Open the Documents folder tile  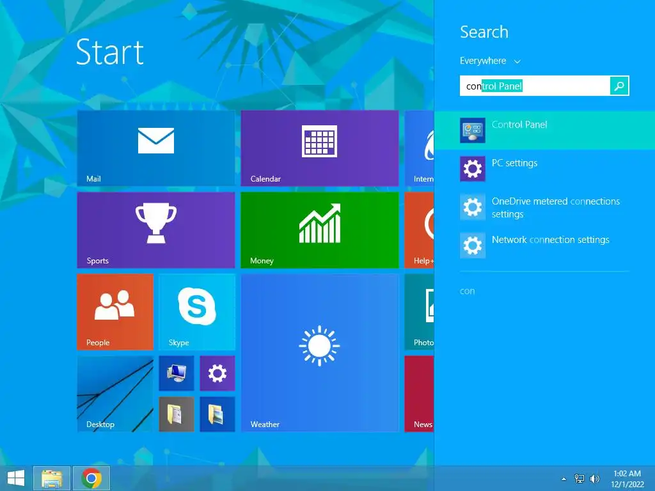point(177,414)
